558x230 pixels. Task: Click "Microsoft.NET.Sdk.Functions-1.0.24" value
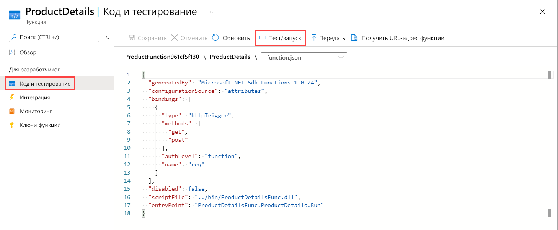[x=258, y=83]
